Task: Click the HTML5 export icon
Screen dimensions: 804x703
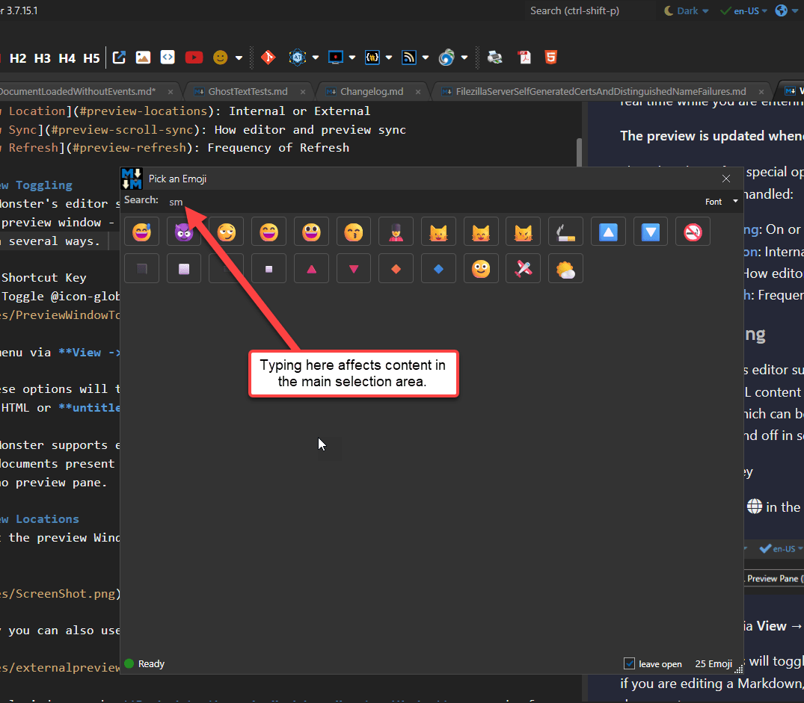Action: coord(551,58)
